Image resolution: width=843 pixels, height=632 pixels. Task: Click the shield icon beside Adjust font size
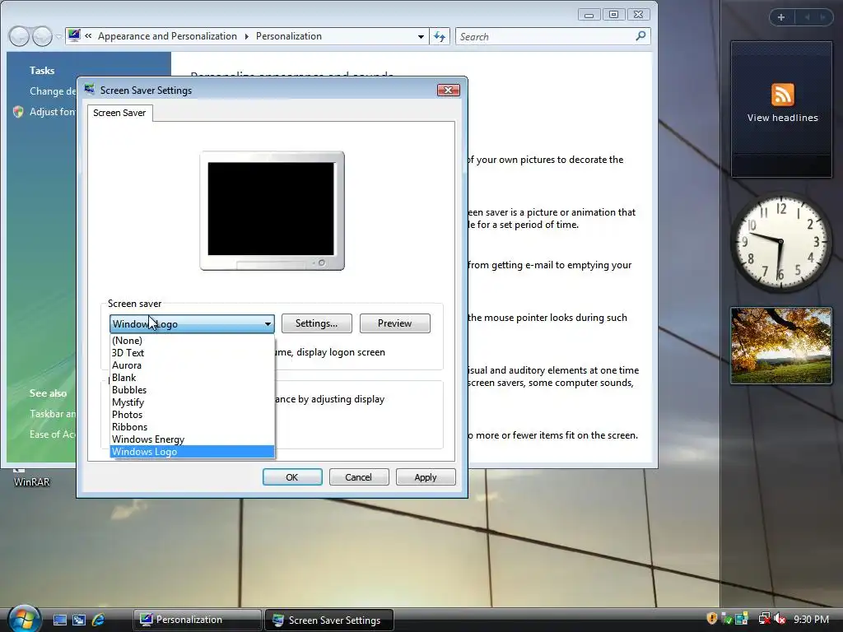pyautogui.click(x=18, y=112)
